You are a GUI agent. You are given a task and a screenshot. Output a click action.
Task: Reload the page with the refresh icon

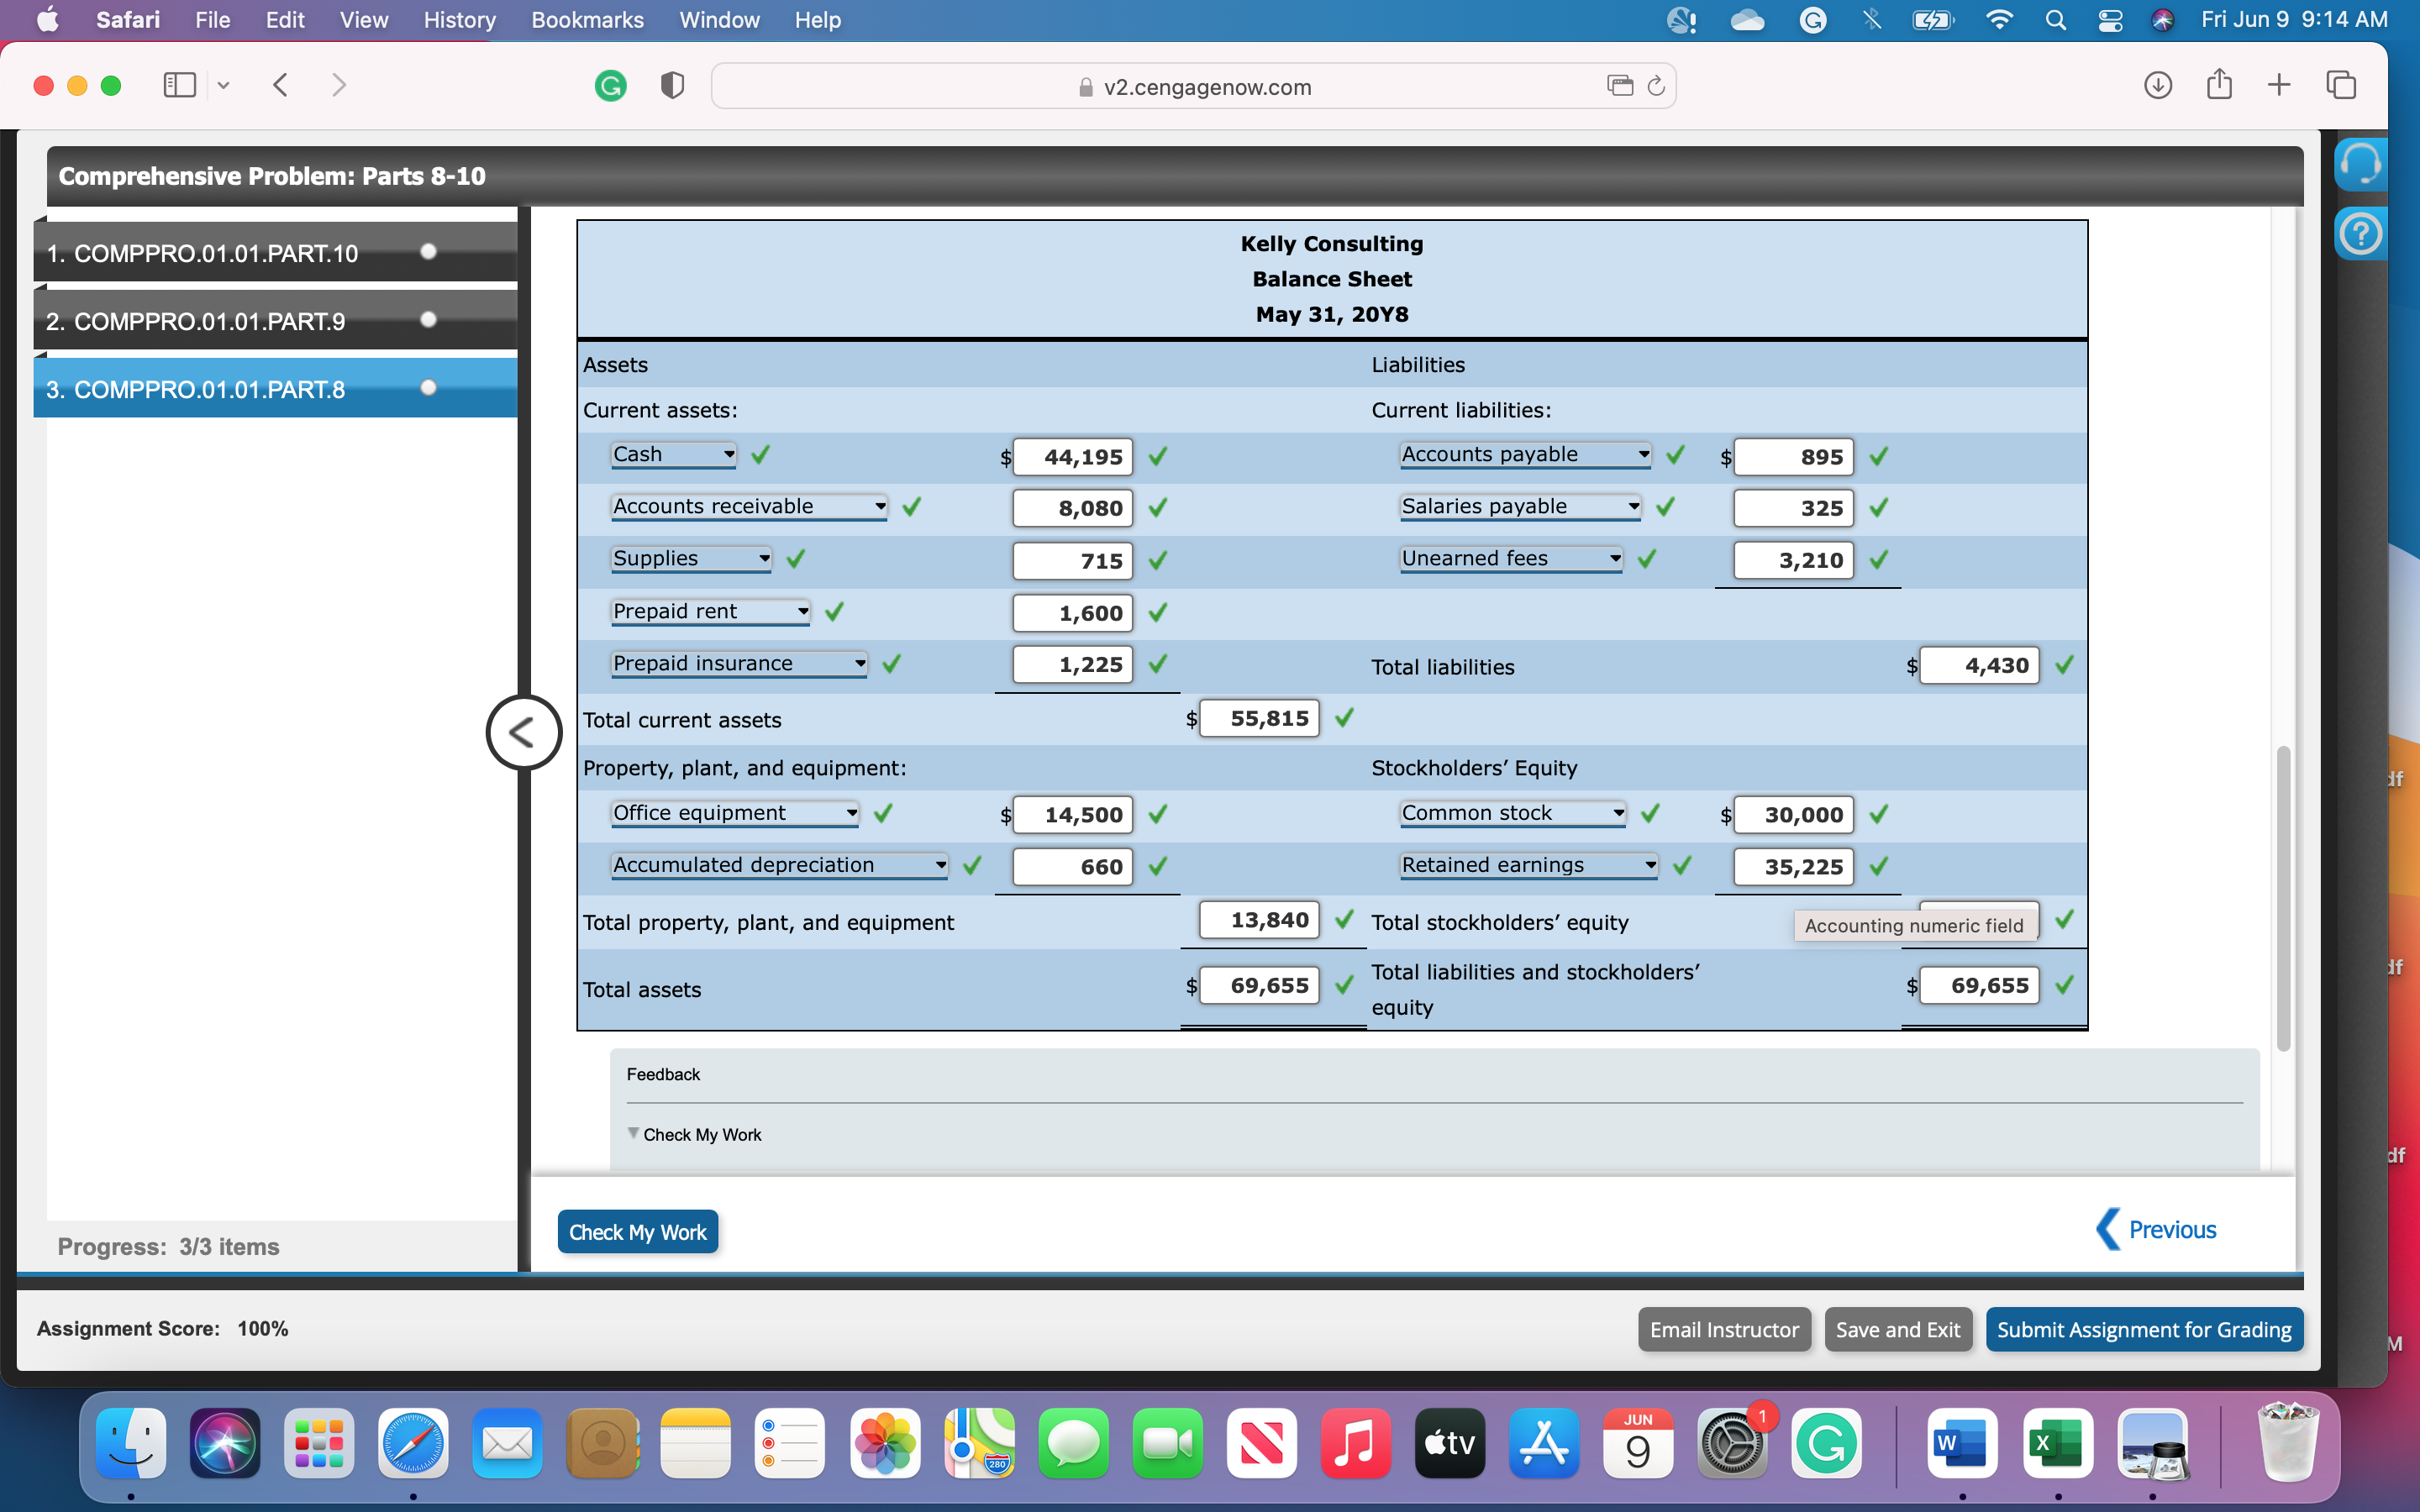(x=1656, y=86)
